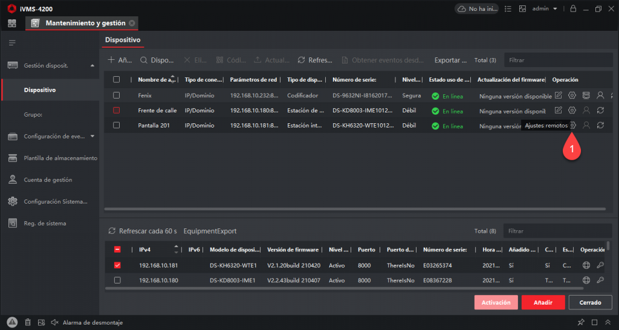Expand the Configuración de eve... section
This screenshot has height=330, width=619.
(92, 136)
